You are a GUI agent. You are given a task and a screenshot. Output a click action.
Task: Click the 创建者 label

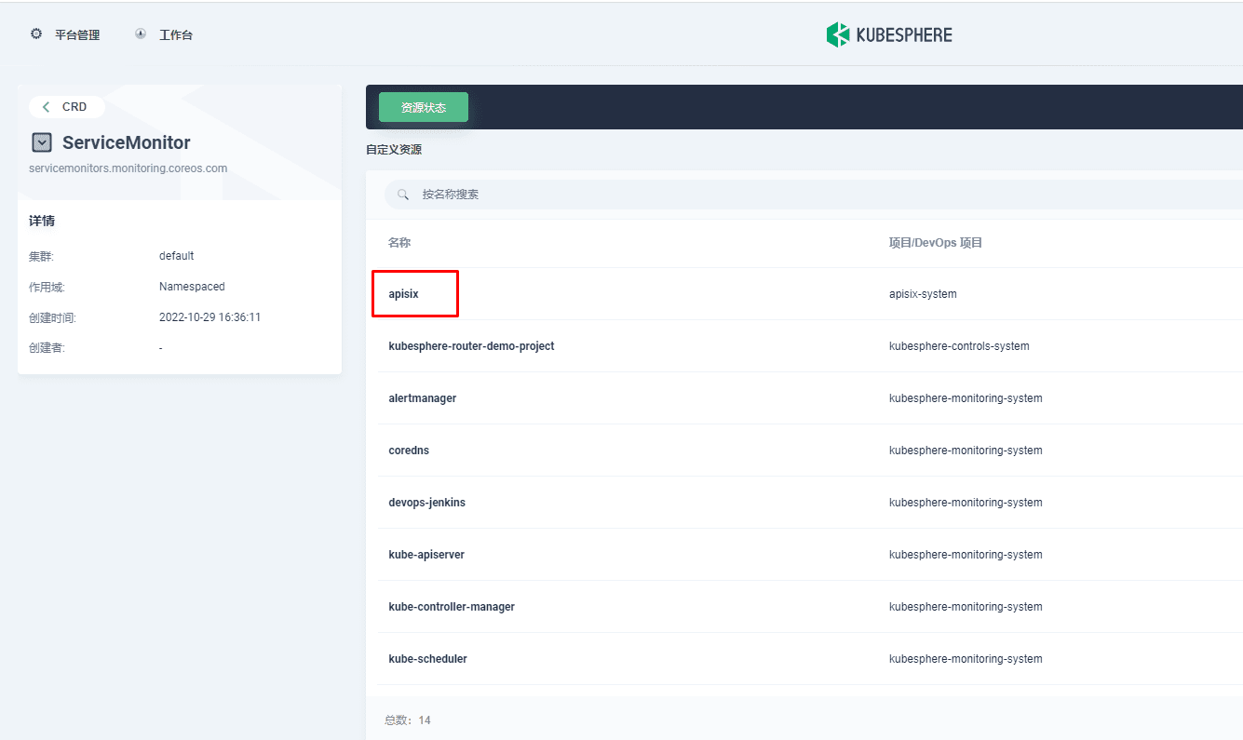[x=47, y=348]
